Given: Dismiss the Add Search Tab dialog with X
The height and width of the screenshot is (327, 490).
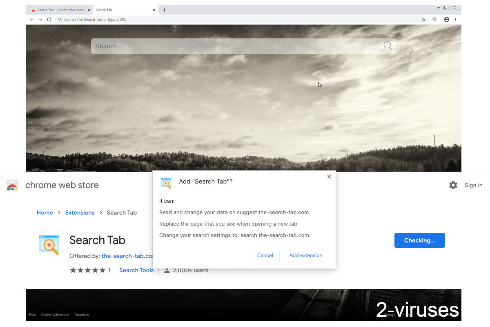Looking at the screenshot, I should [329, 177].
